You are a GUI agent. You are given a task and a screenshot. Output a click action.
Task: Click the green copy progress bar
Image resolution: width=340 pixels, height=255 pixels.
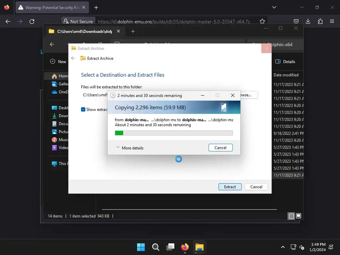point(174,133)
